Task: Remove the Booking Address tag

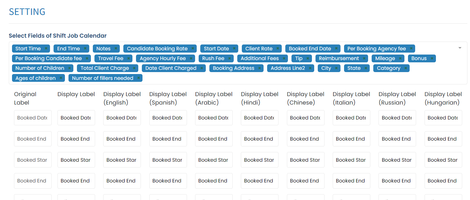Action: tap(260, 68)
